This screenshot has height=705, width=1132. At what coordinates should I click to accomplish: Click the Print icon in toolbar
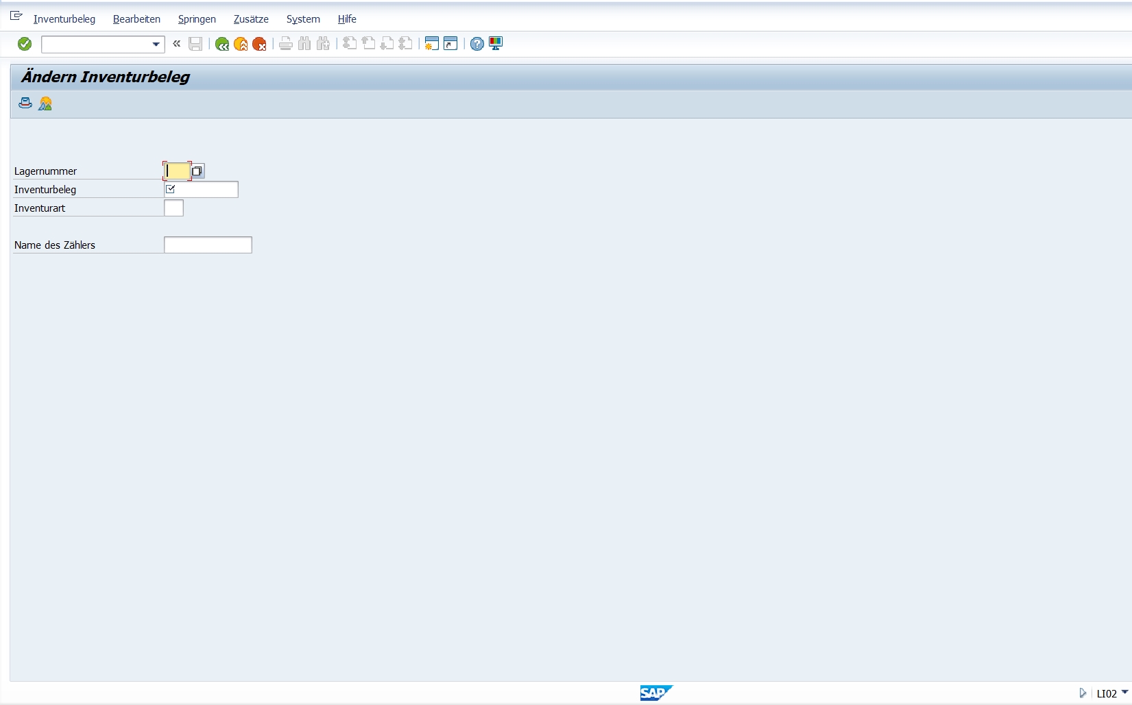286,44
